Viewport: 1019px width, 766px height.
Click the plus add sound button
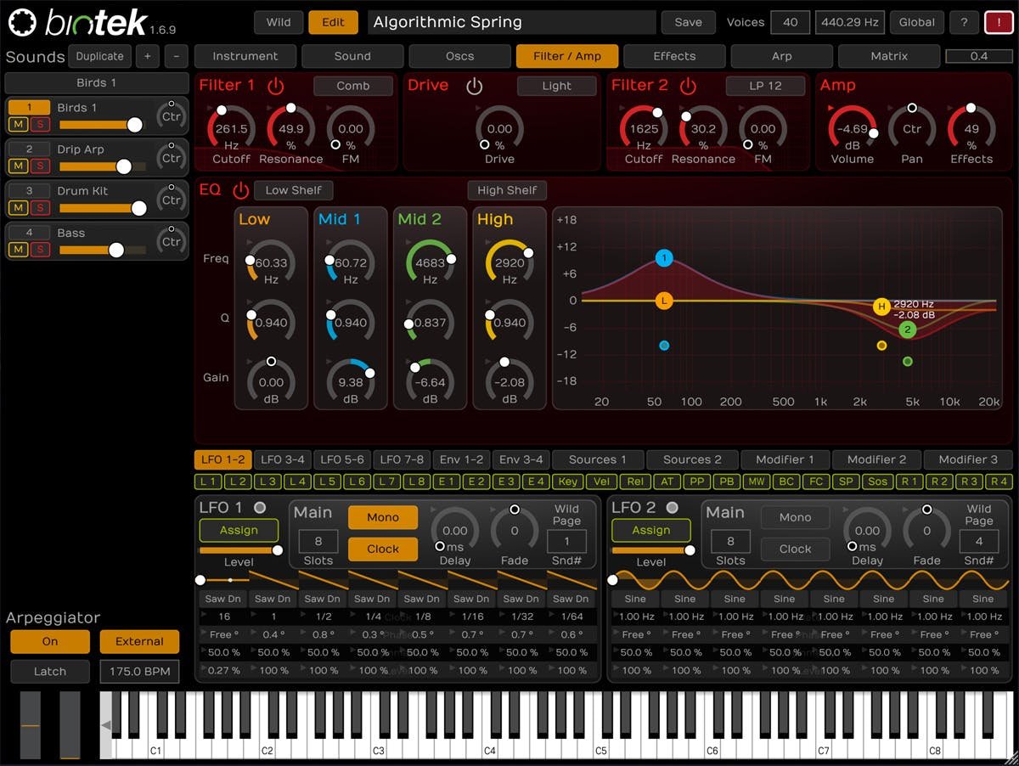[147, 56]
